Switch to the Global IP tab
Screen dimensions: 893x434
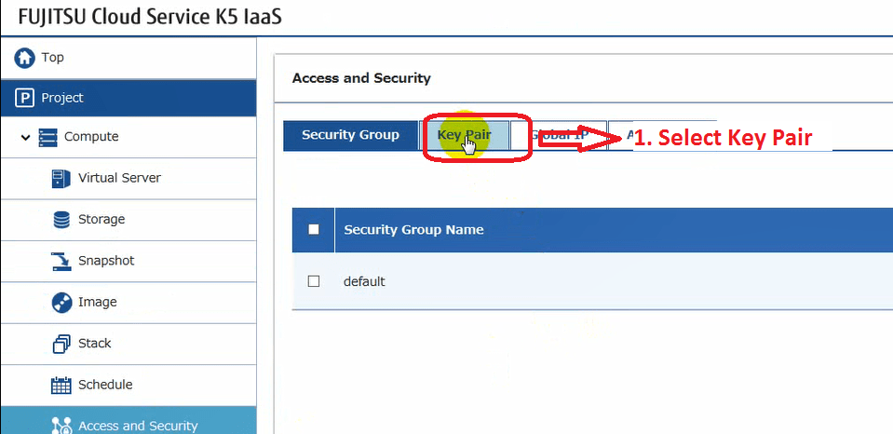pyautogui.click(x=558, y=135)
